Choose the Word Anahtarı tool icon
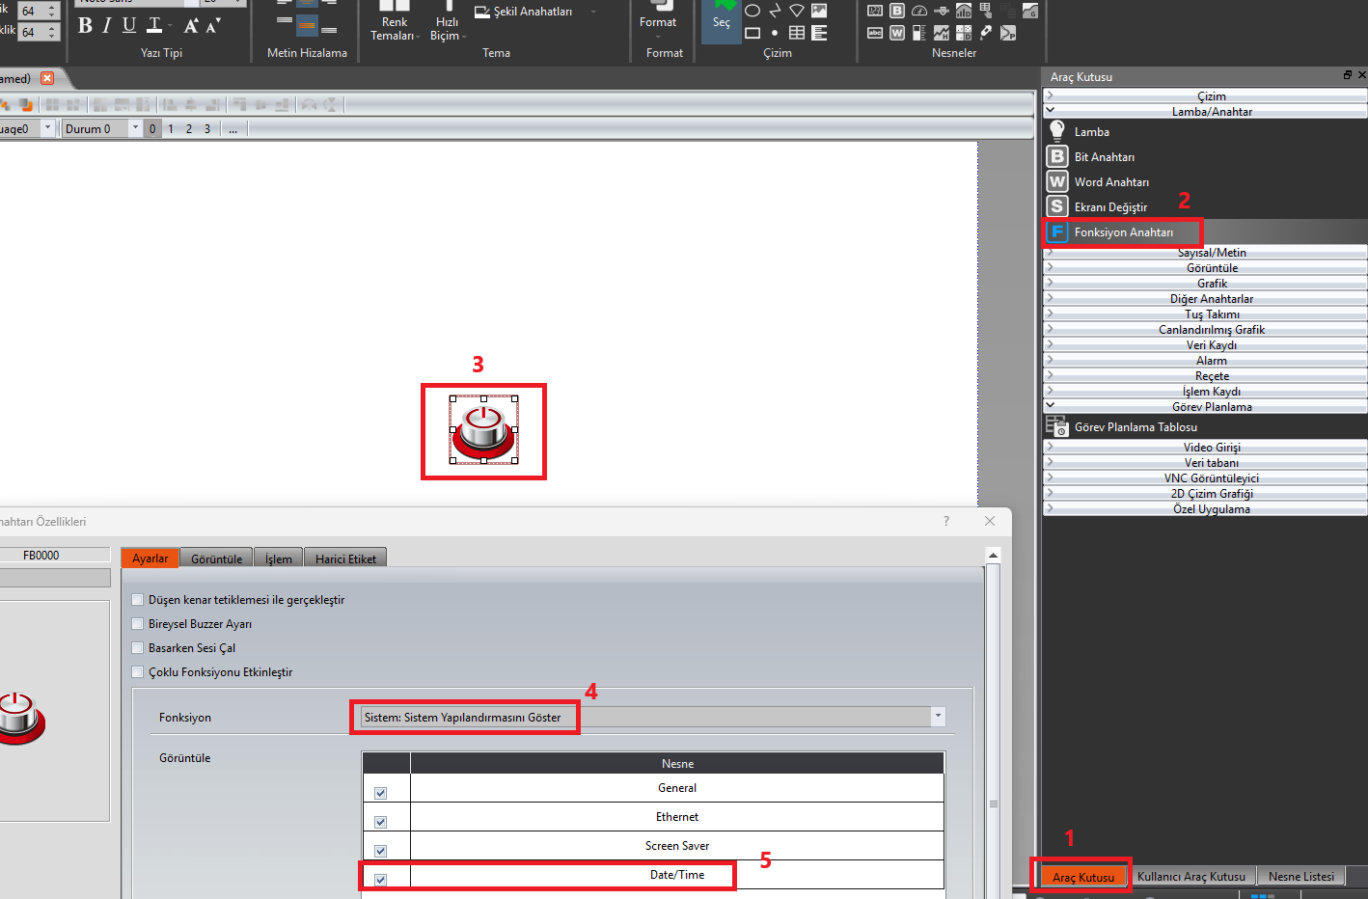Screen dimensions: 1368x899 click(1057, 181)
